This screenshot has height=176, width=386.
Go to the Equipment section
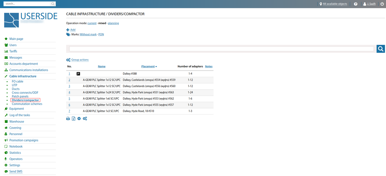coord(16,109)
